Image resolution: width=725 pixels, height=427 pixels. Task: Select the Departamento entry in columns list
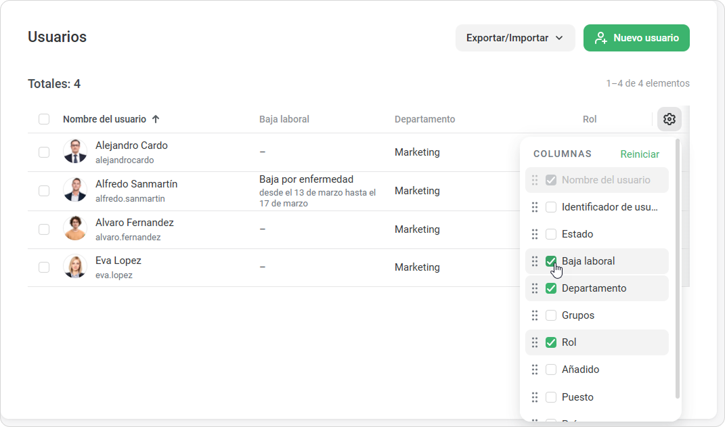[594, 288]
